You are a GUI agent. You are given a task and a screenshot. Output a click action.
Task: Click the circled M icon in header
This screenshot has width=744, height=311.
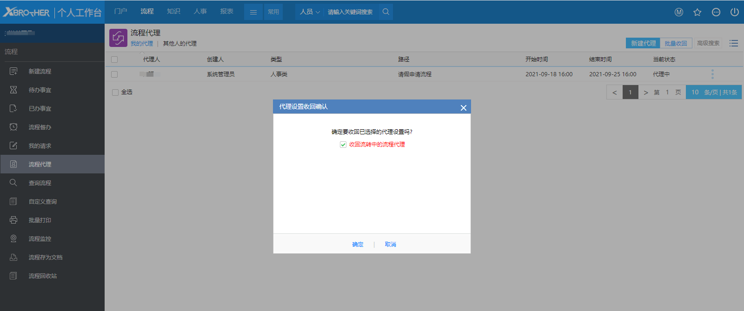[x=679, y=12]
